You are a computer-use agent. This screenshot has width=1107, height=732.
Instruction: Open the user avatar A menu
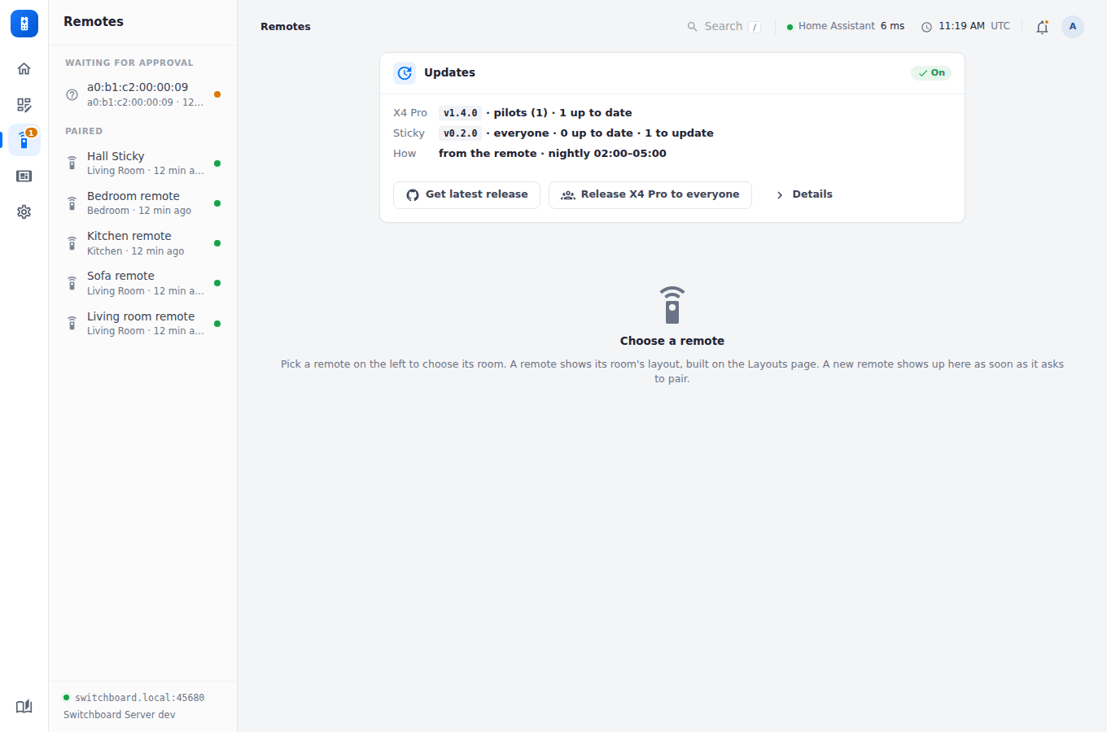click(x=1073, y=27)
